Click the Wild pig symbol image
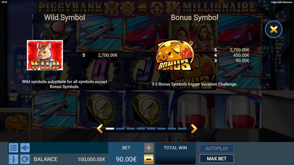 point(45,55)
